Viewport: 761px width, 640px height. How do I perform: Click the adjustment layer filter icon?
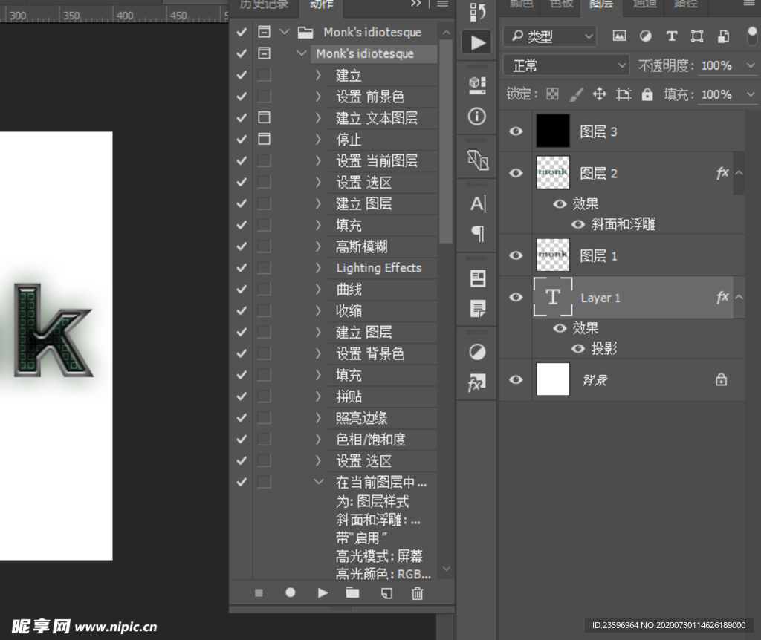click(645, 35)
